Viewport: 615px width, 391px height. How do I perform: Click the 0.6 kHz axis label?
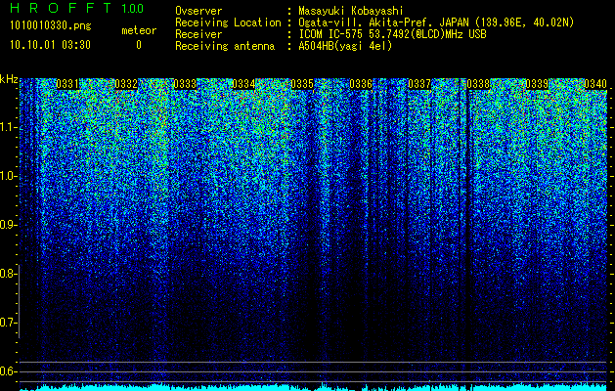point(7,371)
